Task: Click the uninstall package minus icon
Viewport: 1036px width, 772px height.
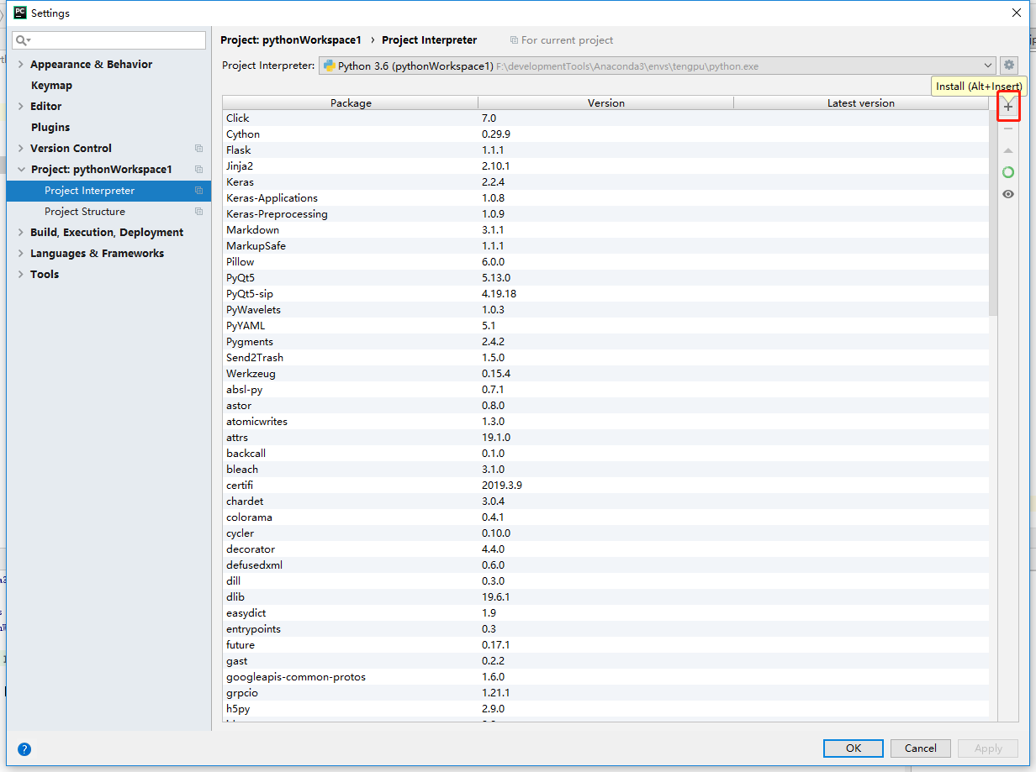Action: pyautogui.click(x=1008, y=129)
